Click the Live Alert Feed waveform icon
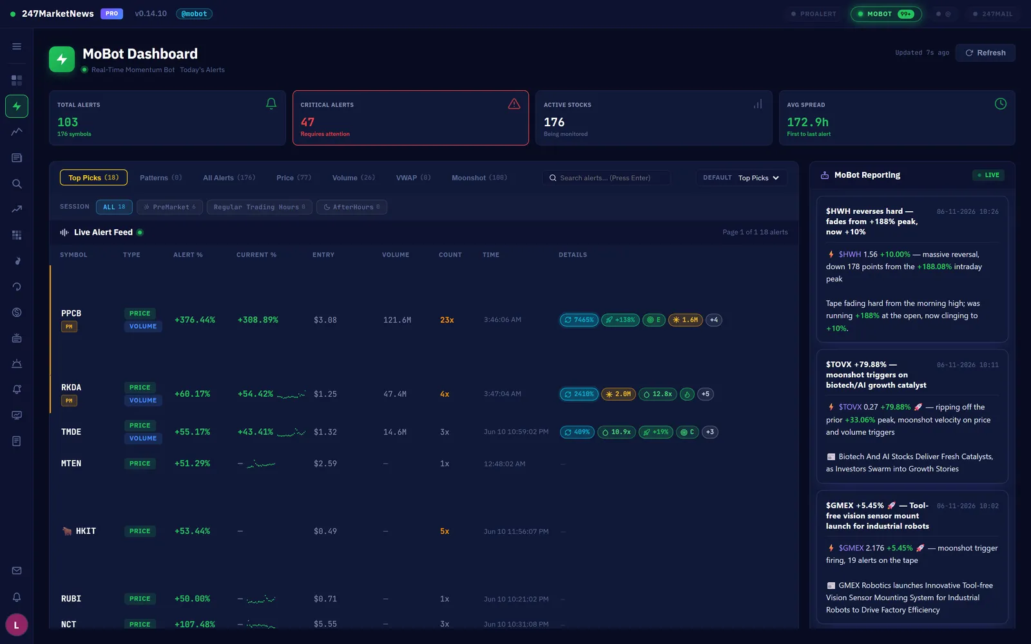 64,232
